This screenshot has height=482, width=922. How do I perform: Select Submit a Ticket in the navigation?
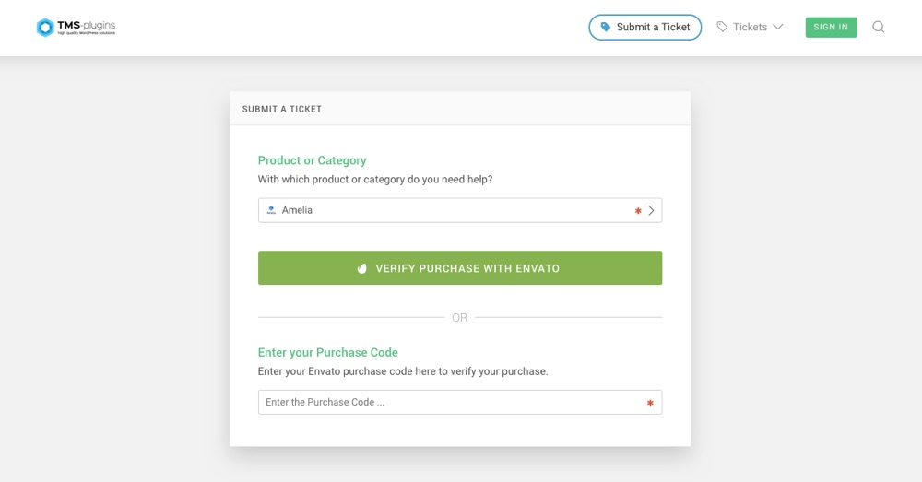click(x=645, y=27)
